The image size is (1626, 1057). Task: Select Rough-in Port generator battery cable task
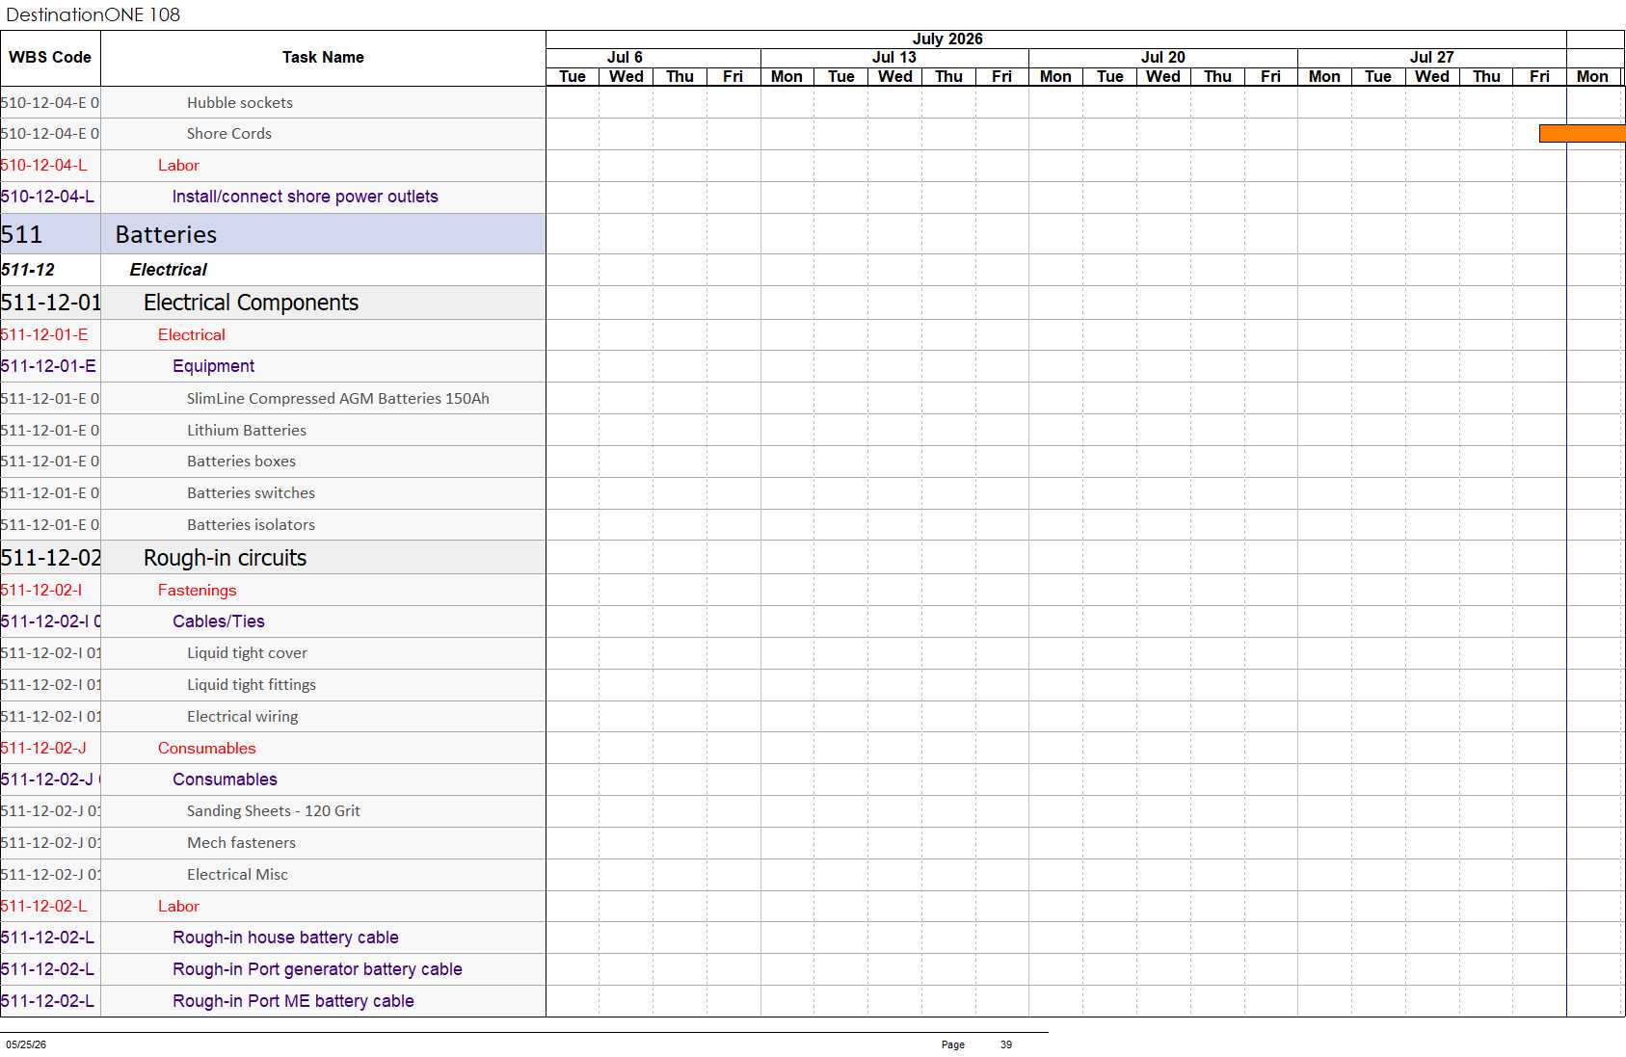(273, 969)
